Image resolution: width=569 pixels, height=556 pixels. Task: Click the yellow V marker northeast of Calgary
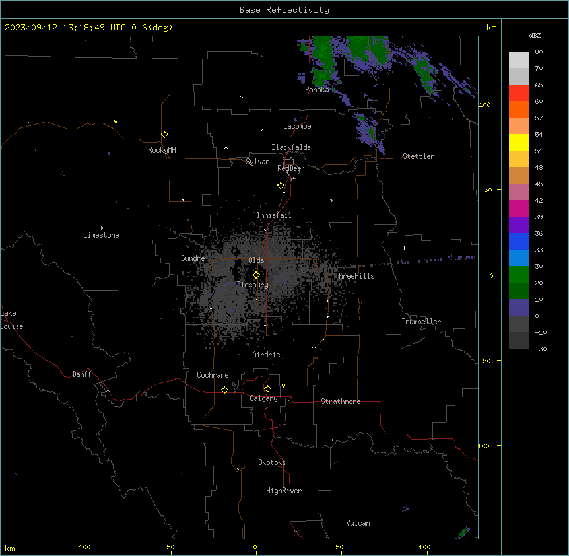point(283,386)
